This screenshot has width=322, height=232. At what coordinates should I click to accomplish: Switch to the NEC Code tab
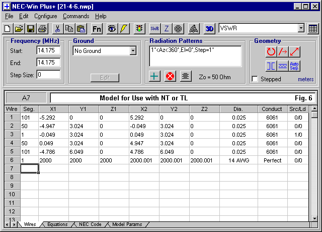(x=90, y=224)
